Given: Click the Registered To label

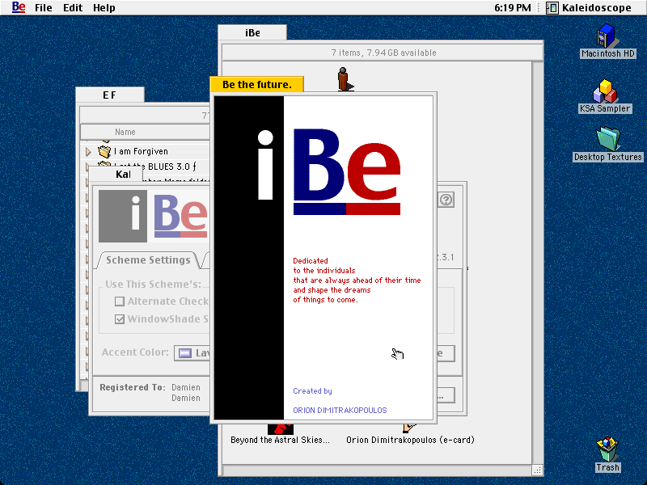Looking at the screenshot, I should point(133,387).
